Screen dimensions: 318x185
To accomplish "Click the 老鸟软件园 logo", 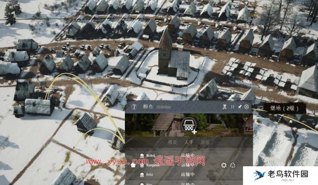I will 281,175.
